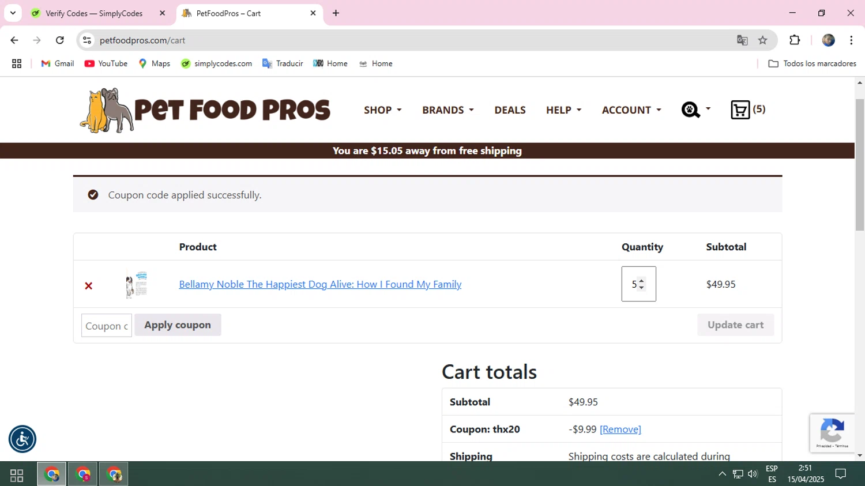Open the network icon in system tray
This screenshot has width=865, height=486.
coord(738,474)
